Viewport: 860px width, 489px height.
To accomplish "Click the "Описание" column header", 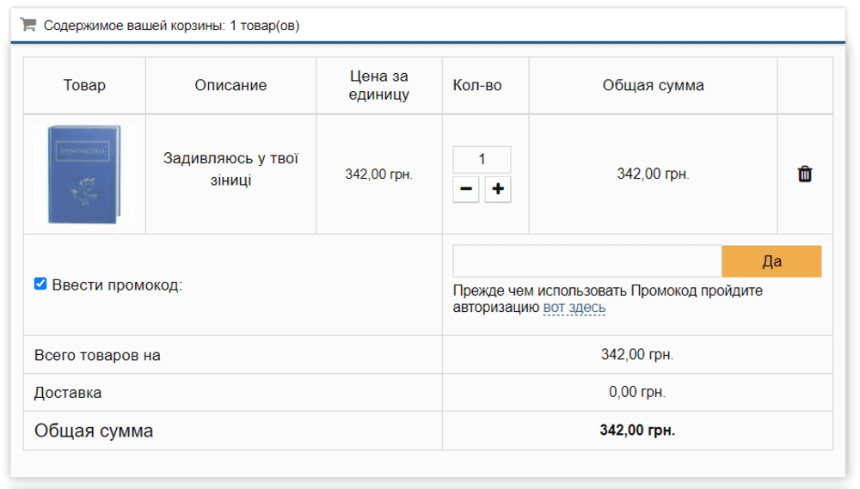I will (x=230, y=85).
